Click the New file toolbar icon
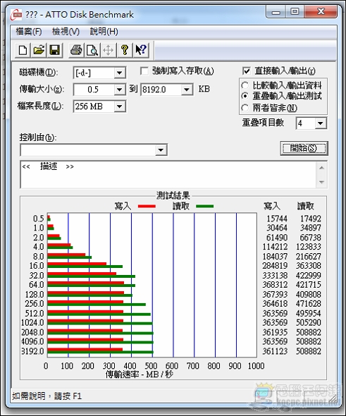The width and height of the screenshot is (346, 416). click(x=23, y=50)
